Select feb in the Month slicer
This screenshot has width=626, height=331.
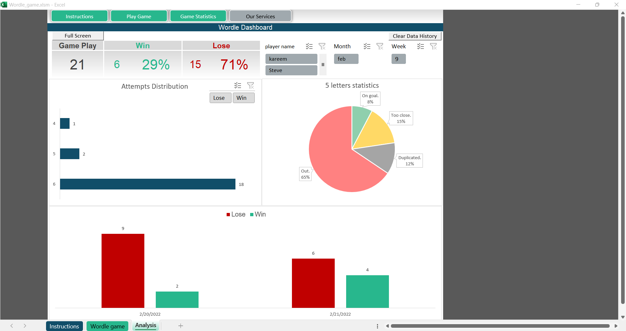pyautogui.click(x=346, y=59)
